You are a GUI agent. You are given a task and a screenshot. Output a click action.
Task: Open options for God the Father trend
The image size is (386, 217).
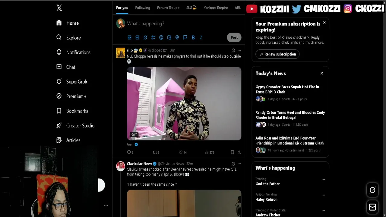tap(323, 180)
